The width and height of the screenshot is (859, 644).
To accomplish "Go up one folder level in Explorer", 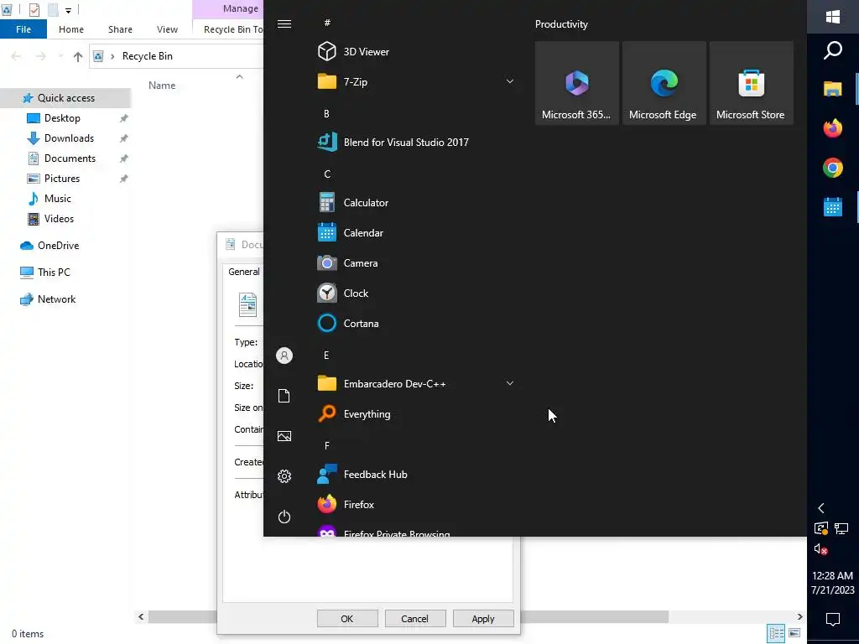I will point(78,56).
